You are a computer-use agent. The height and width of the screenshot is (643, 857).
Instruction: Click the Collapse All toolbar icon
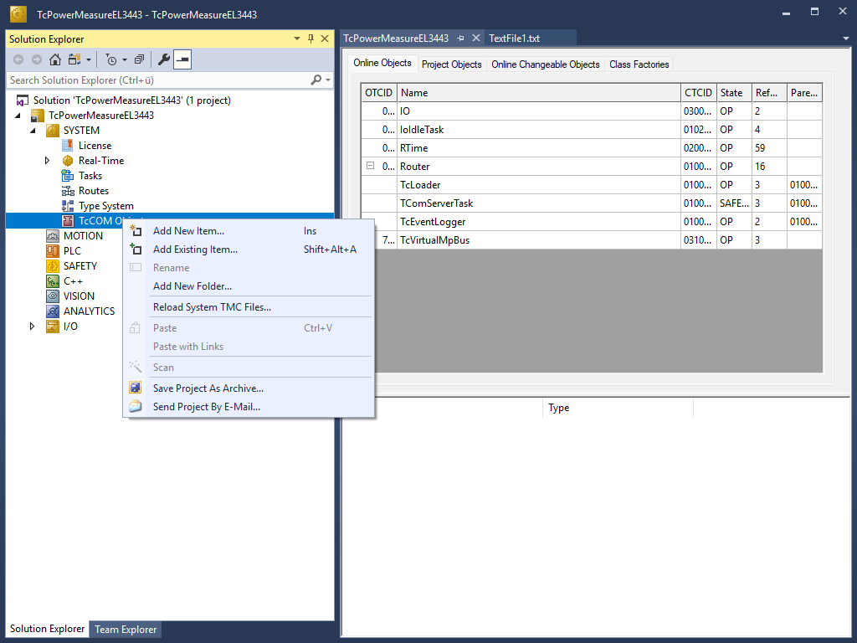[139, 59]
